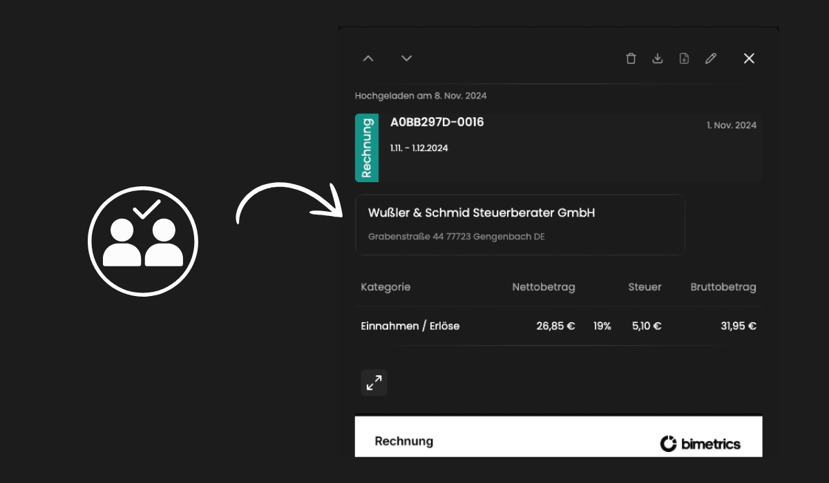Select the Einnahmen / Erlöse category row
The width and height of the screenshot is (829, 483).
click(410, 326)
